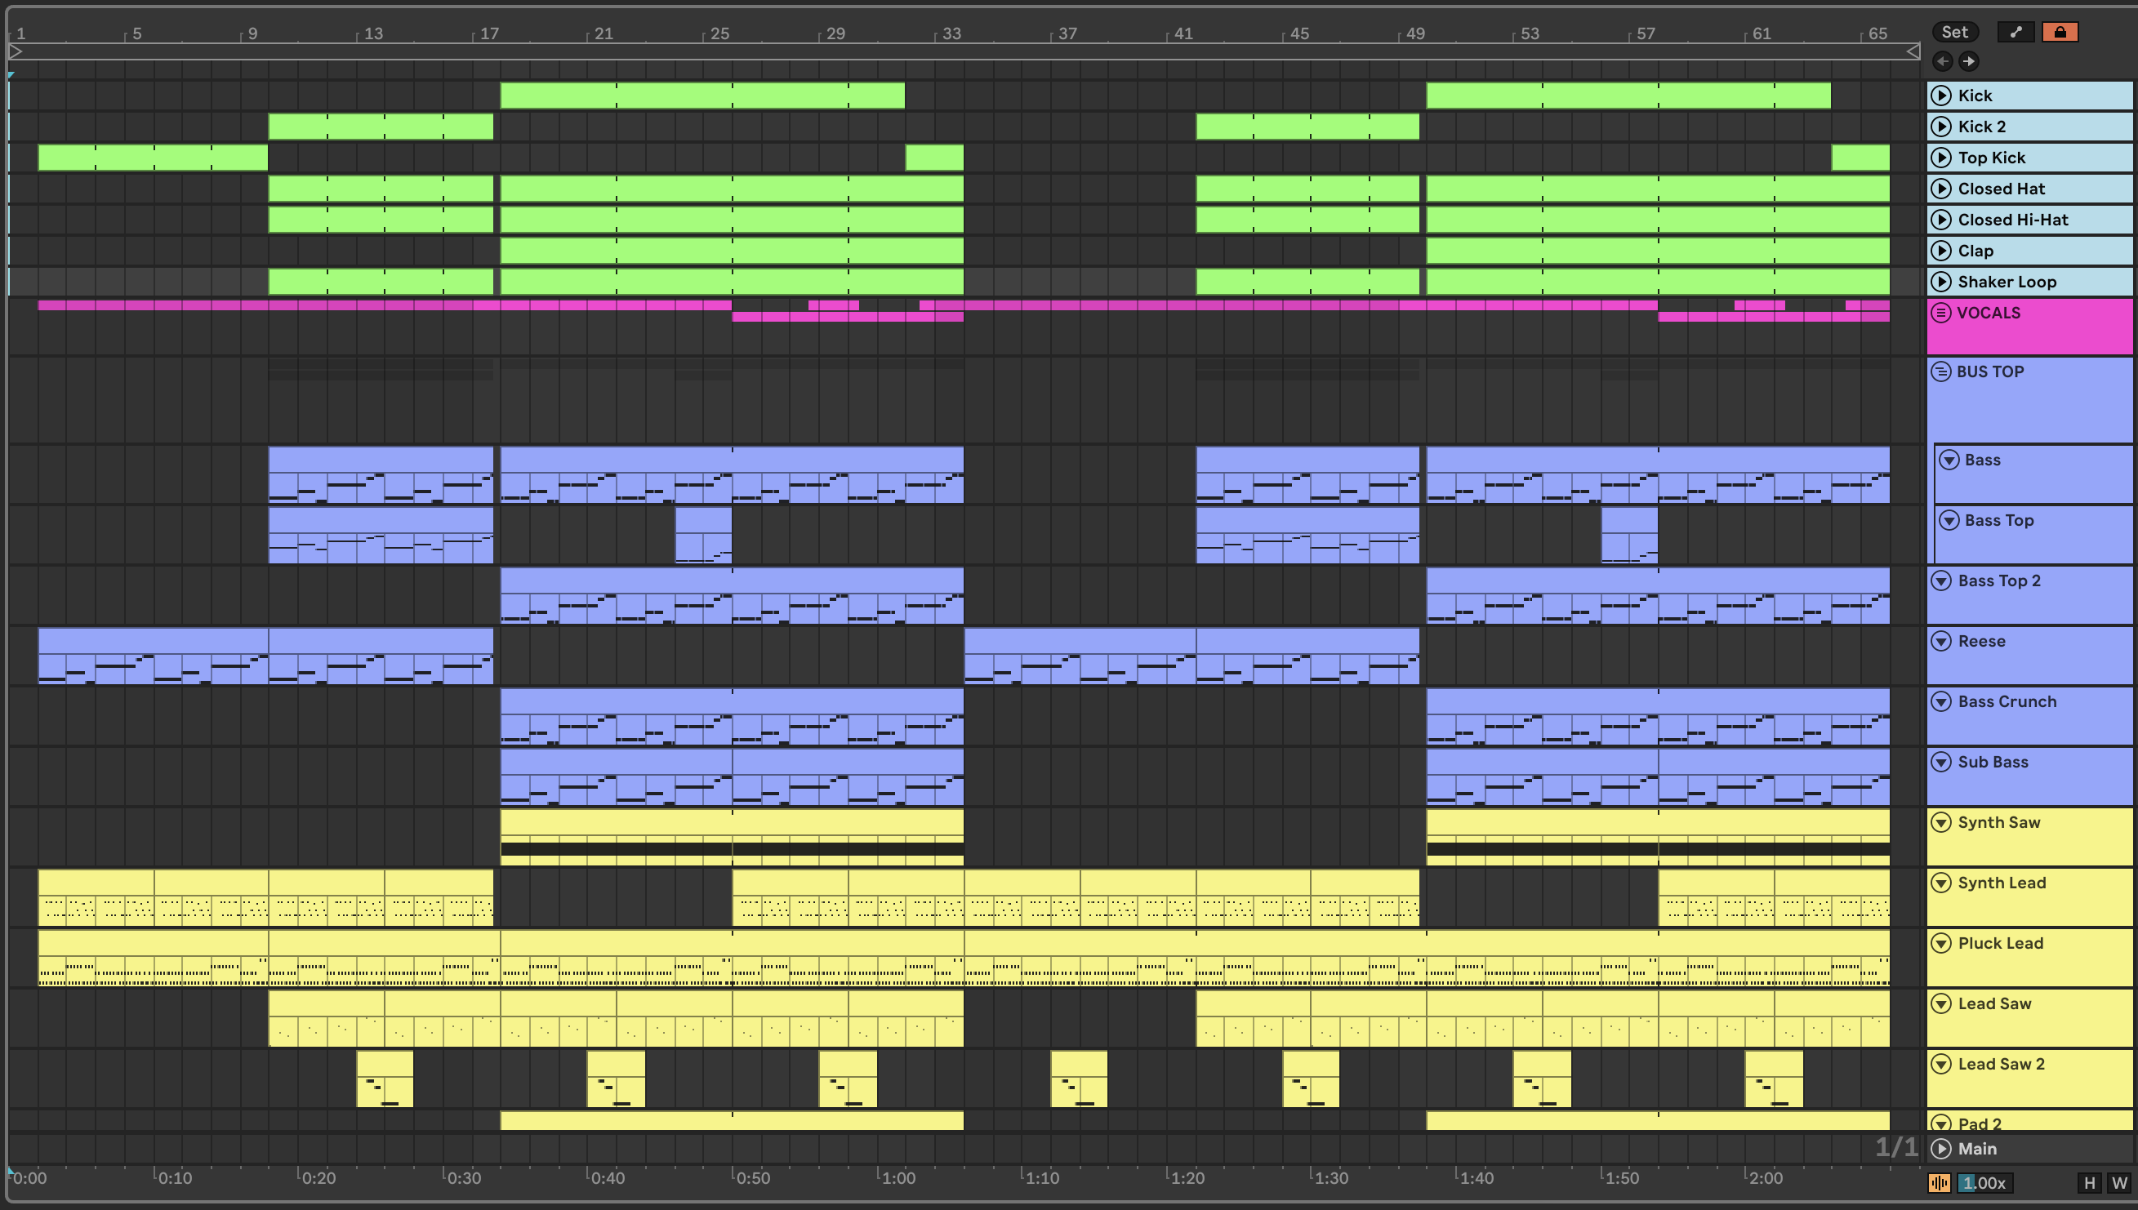Click the BUS TOP group fold icon
The width and height of the screenshot is (2138, 1210).
[1941, 371]
